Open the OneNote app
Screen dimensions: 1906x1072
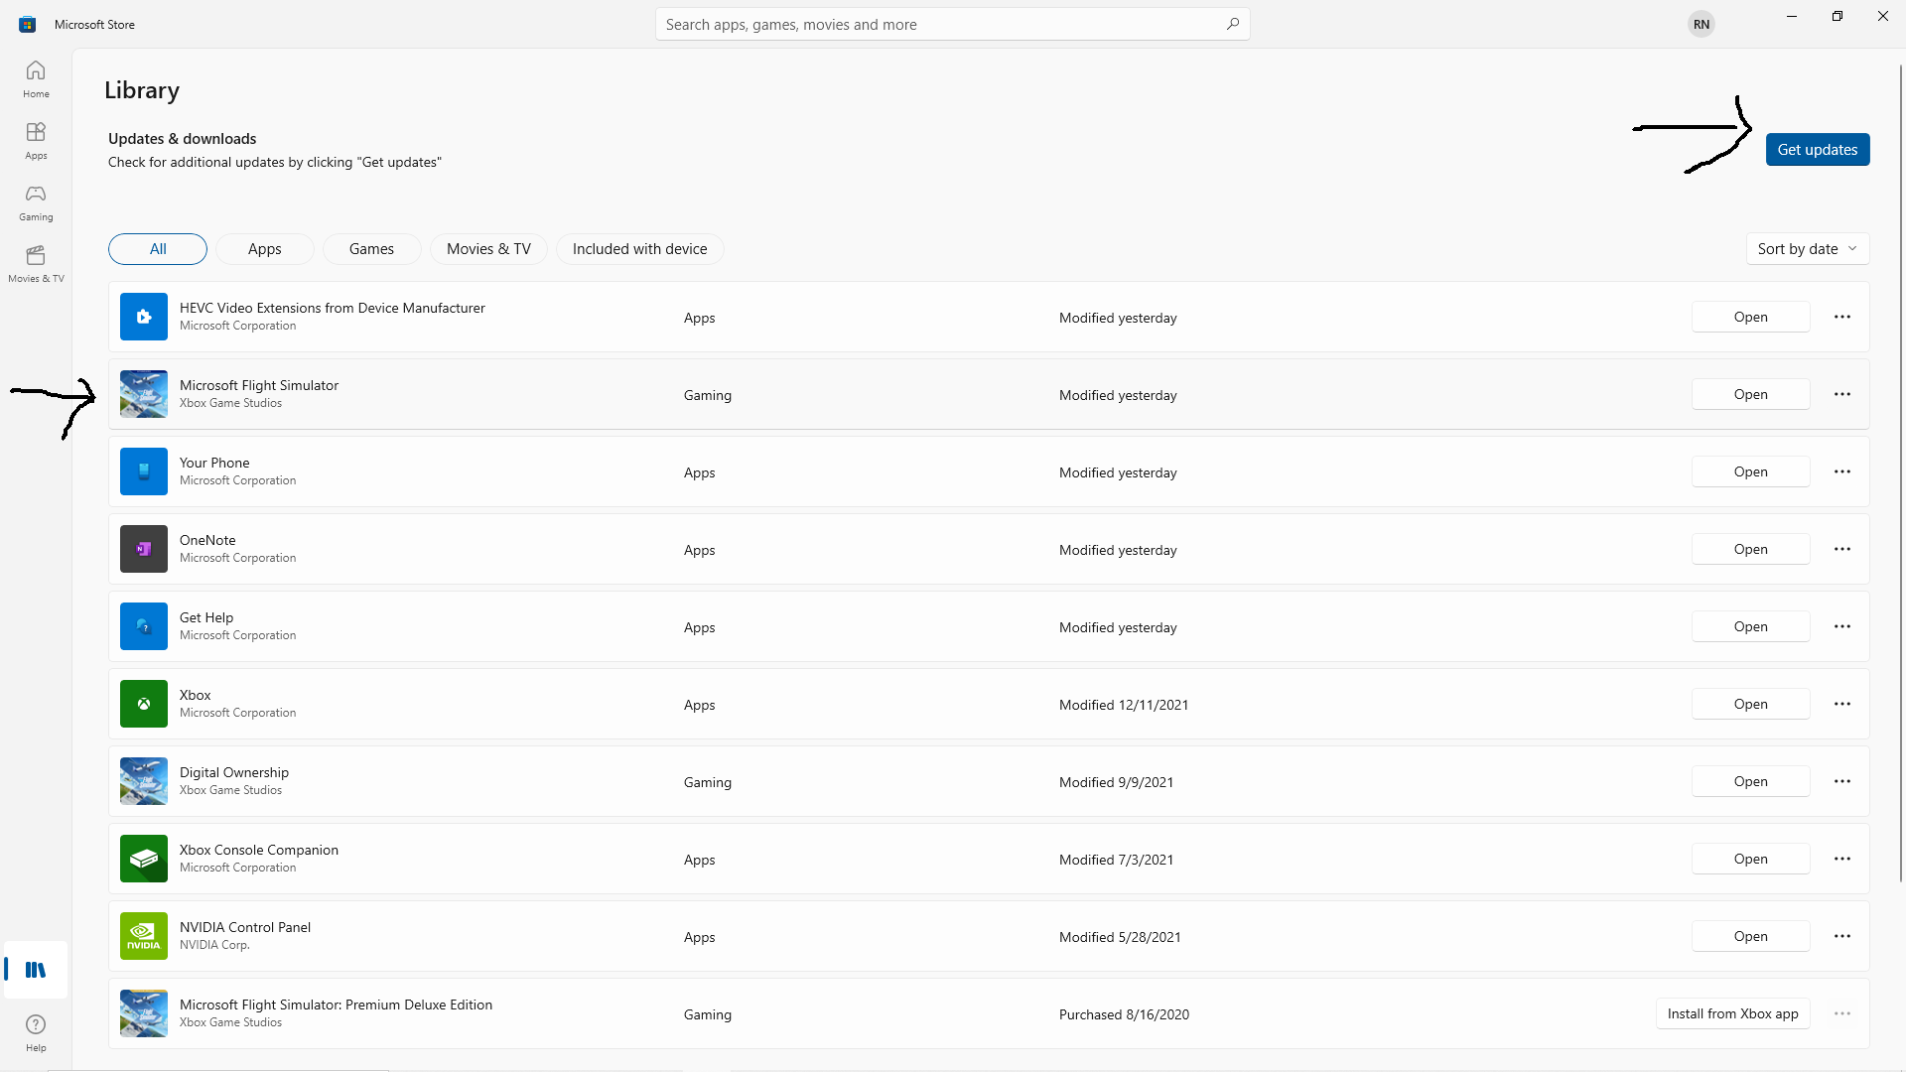pyautogui.click(x=1751, y=549)
